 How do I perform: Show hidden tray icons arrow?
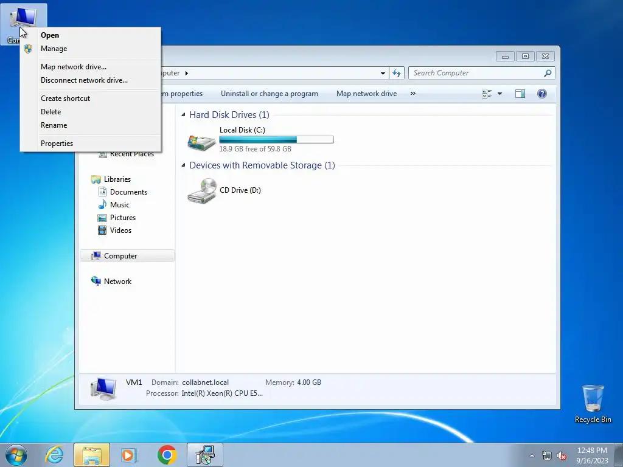(x=532, y=456)
